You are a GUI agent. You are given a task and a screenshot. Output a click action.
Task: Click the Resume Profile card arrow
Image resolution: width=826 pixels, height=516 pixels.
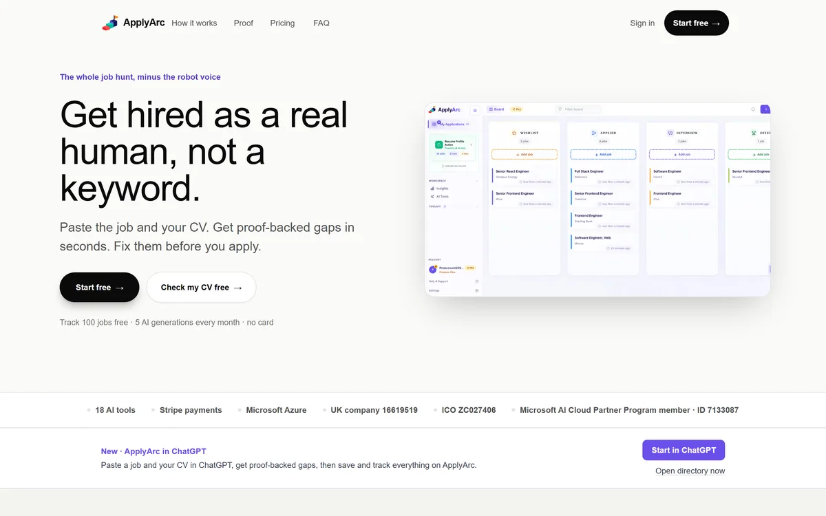pos(471,144)
